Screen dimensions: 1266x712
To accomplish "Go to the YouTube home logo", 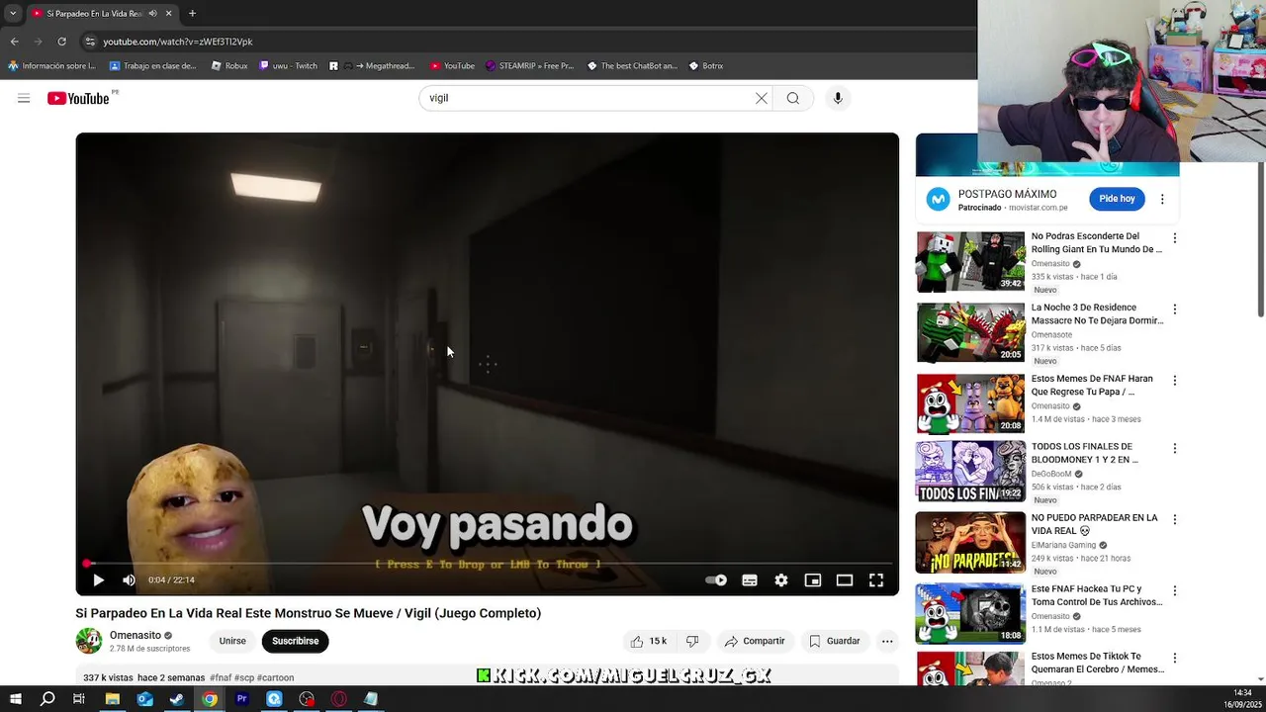I will point(78,98).
